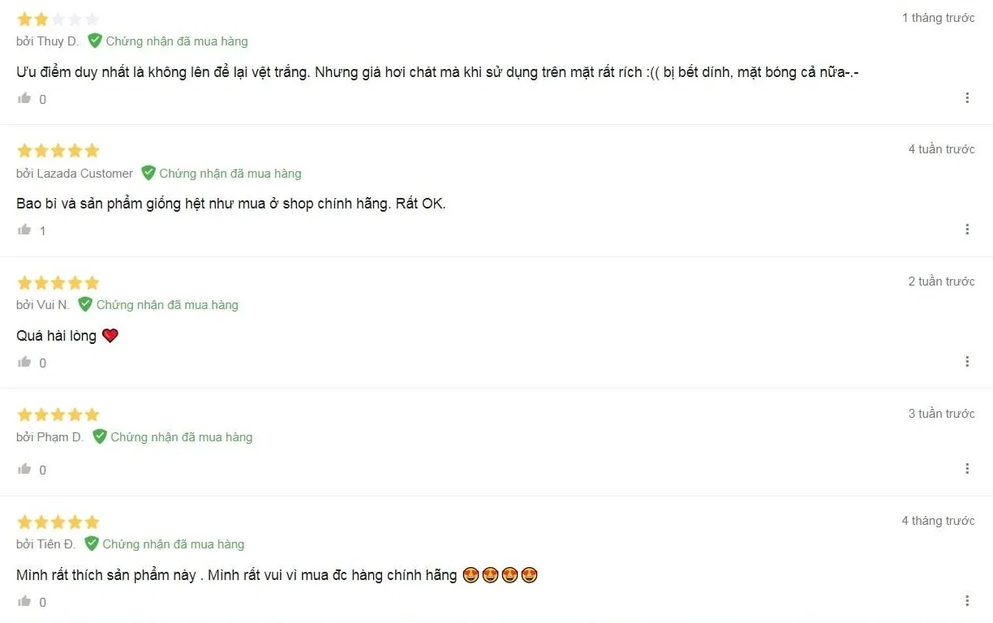Image resolution: width=993 pixels, height=623 pixels.
Task: Like Vui N.'s "Quá hài lòng" review
Action: click(x=24, y=362)
